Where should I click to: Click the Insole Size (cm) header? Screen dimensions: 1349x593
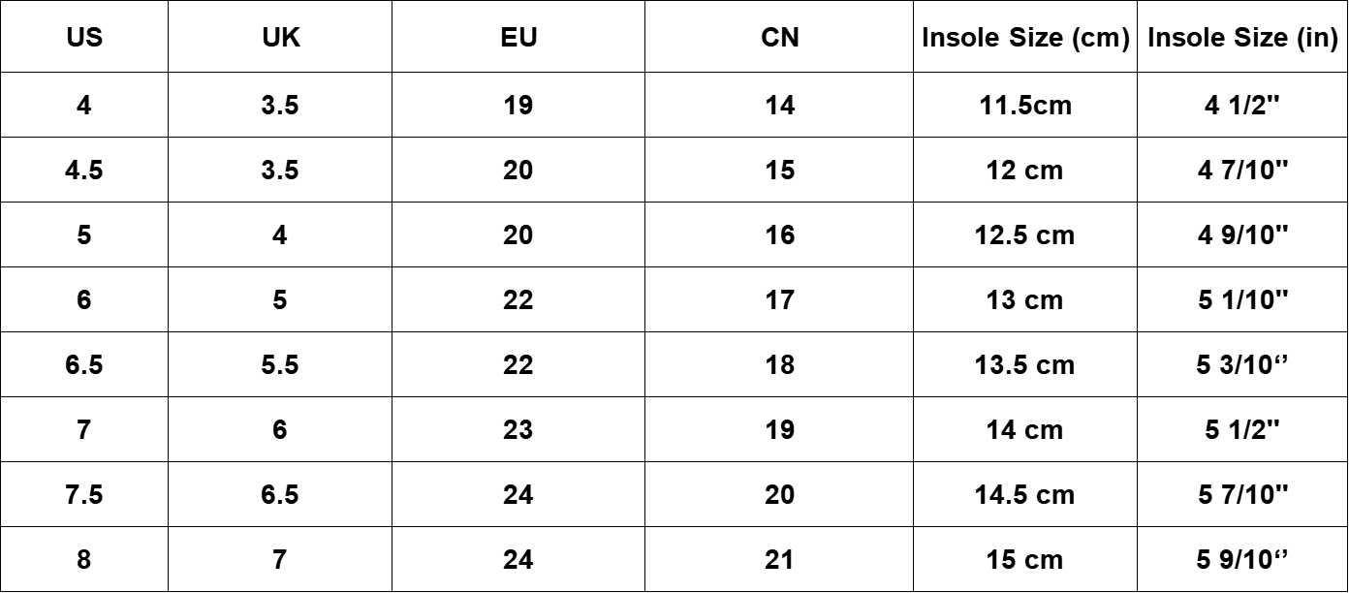(x=1025, y=39)
